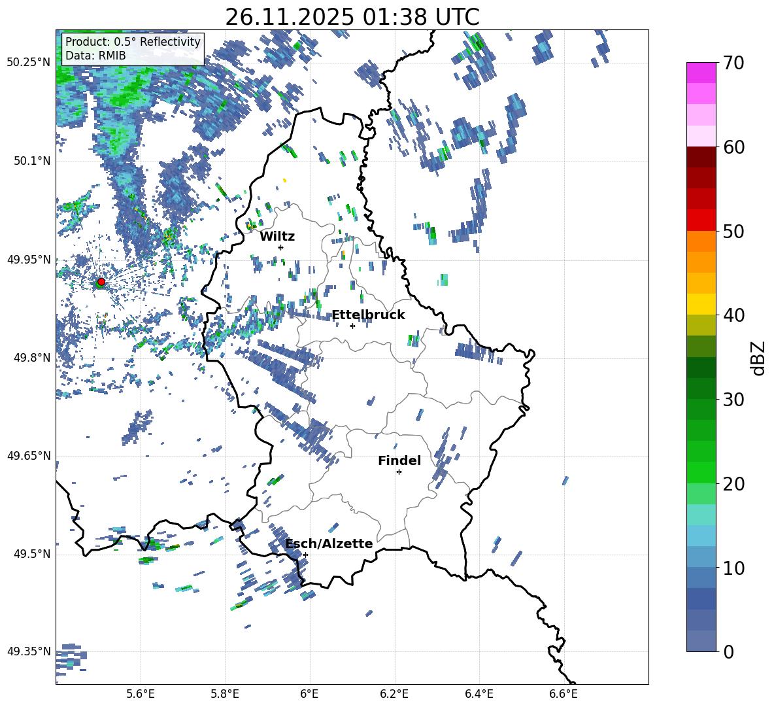Image resolution: width=774 pixels, height=707 pixels.
Task: Click the bright red colorbar segment near 50
Action: point(701,220)
